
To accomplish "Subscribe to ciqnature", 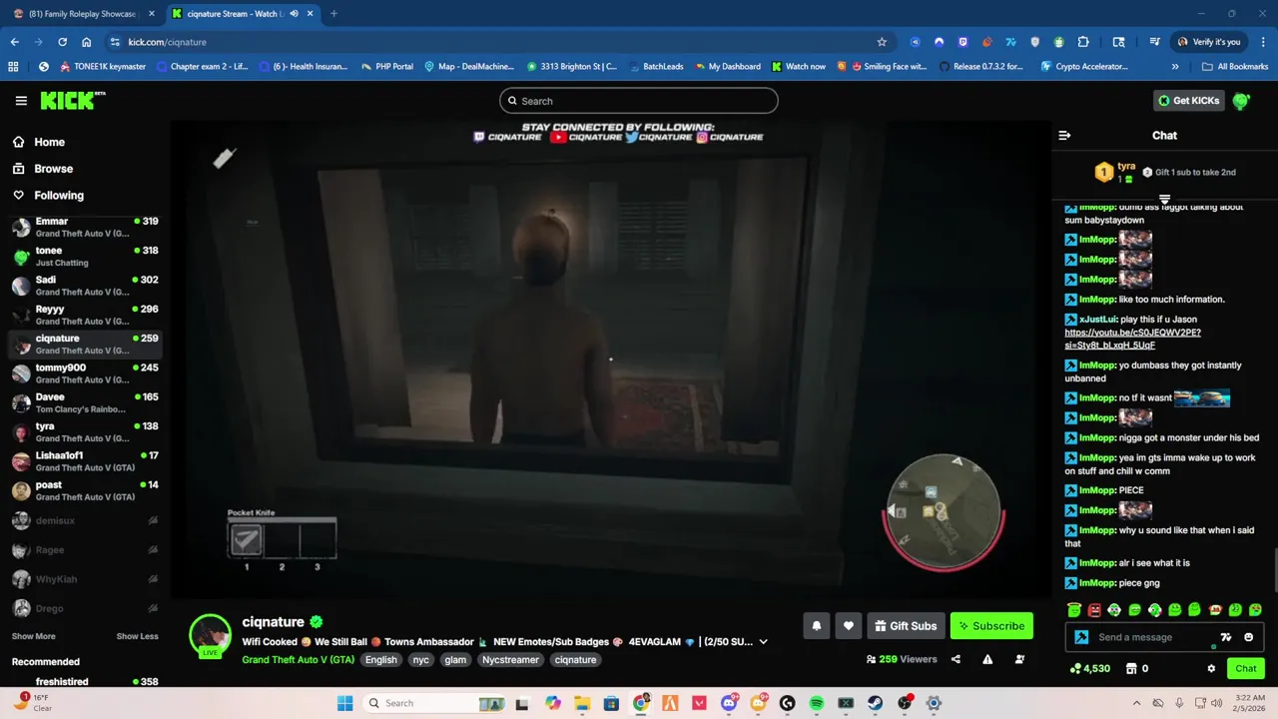I will point(991,626).
